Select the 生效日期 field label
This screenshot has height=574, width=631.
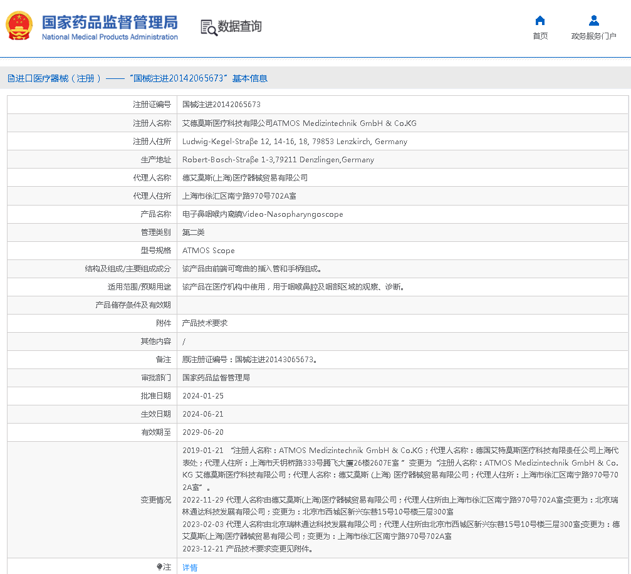(x=156, y=414)
